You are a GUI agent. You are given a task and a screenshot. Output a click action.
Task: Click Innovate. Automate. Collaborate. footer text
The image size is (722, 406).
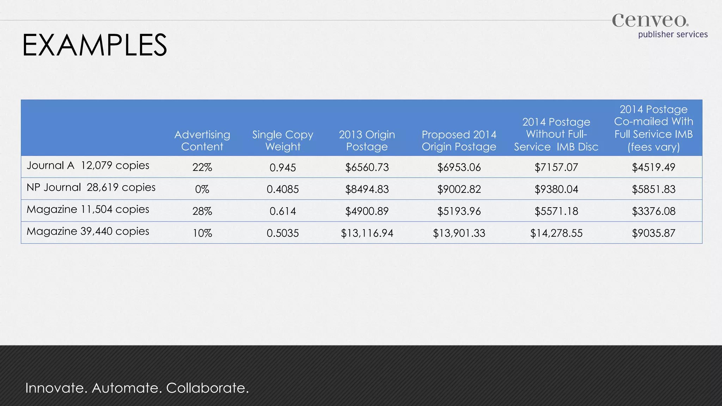click(137, 388)
